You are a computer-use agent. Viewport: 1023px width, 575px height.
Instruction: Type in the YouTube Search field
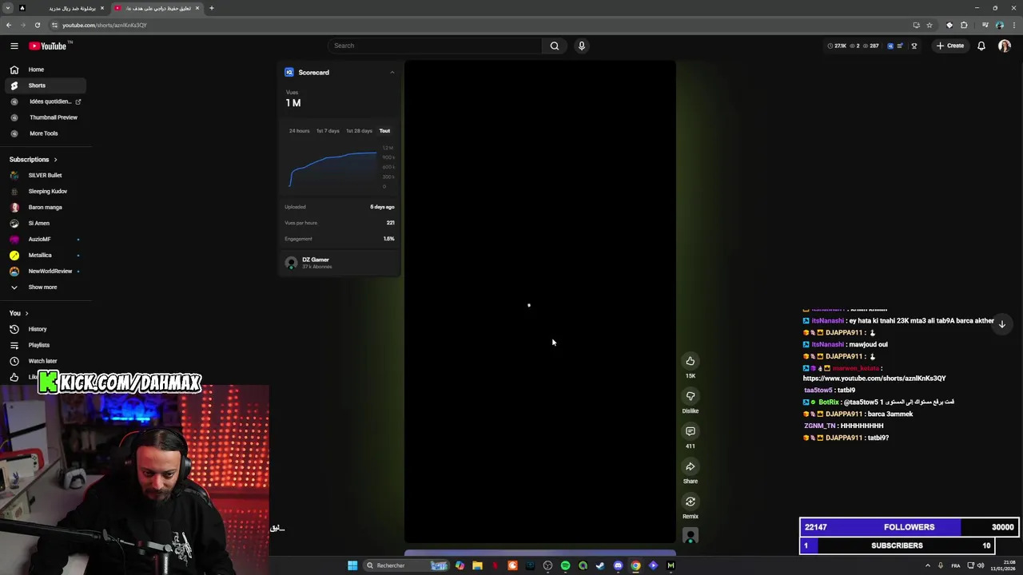(436, 46)
